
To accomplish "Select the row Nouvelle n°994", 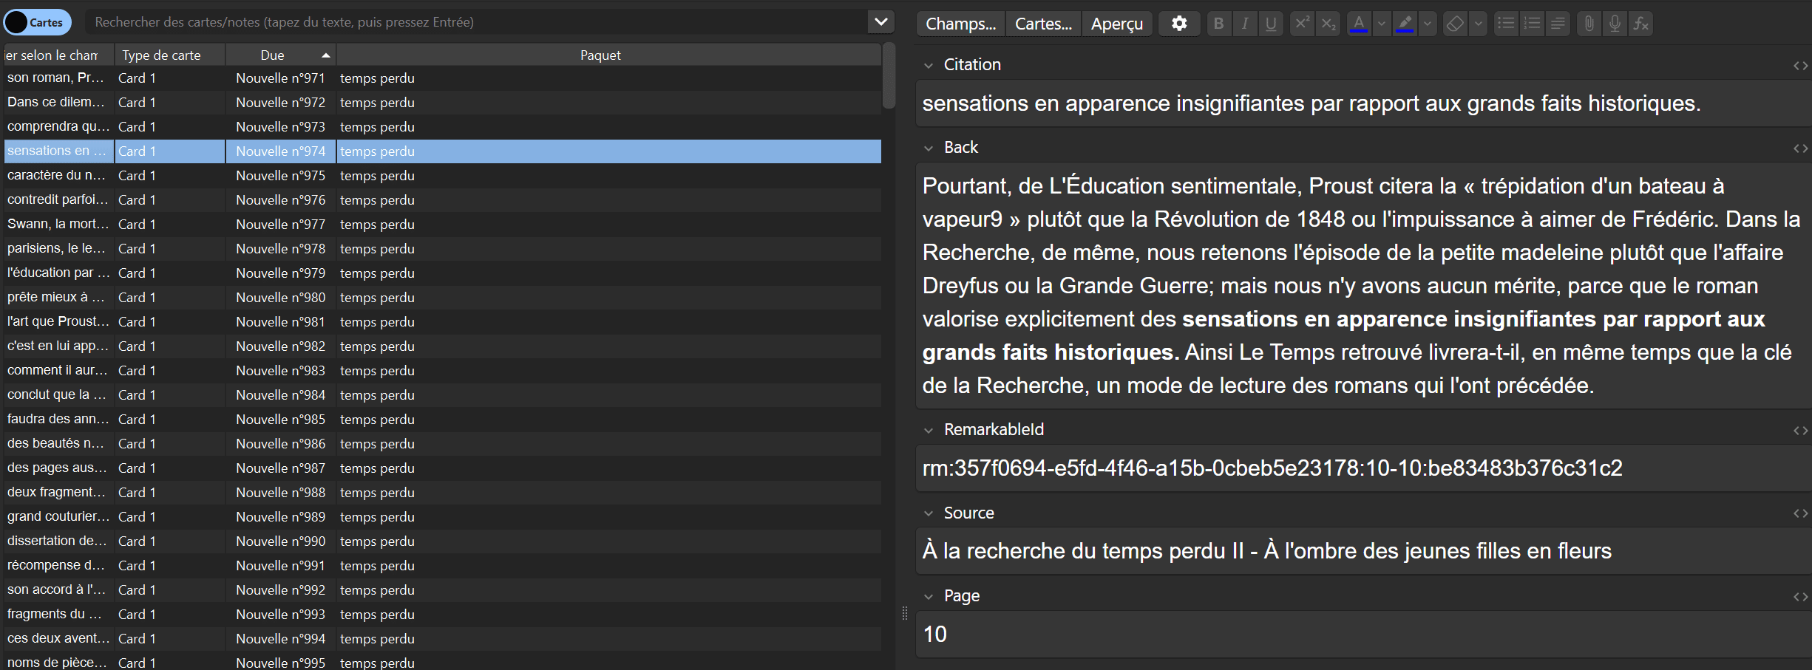I will [x=442, y=639].
